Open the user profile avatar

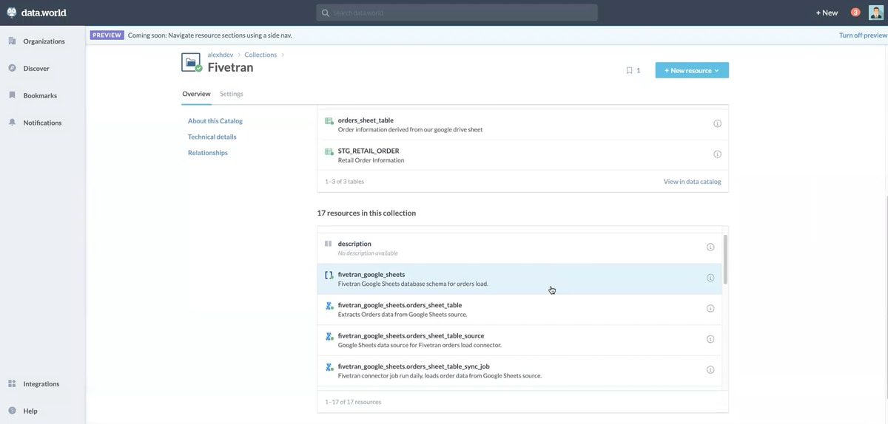point(875,13)
